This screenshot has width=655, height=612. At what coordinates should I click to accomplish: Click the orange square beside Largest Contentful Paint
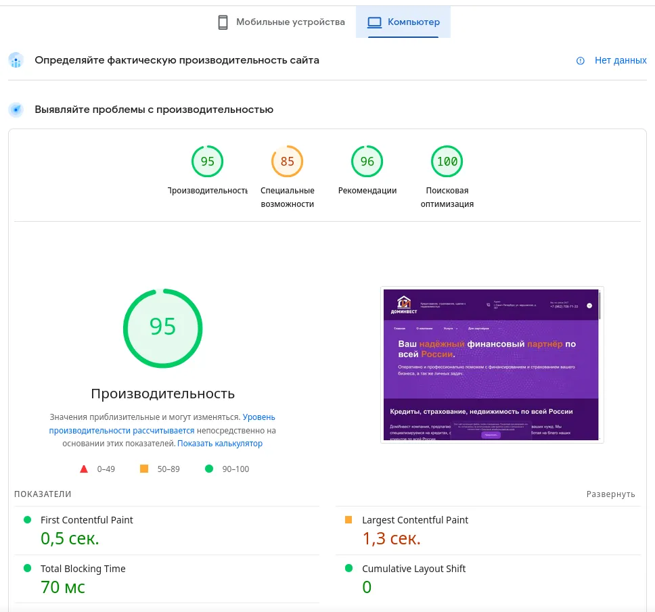pos(348,520)
